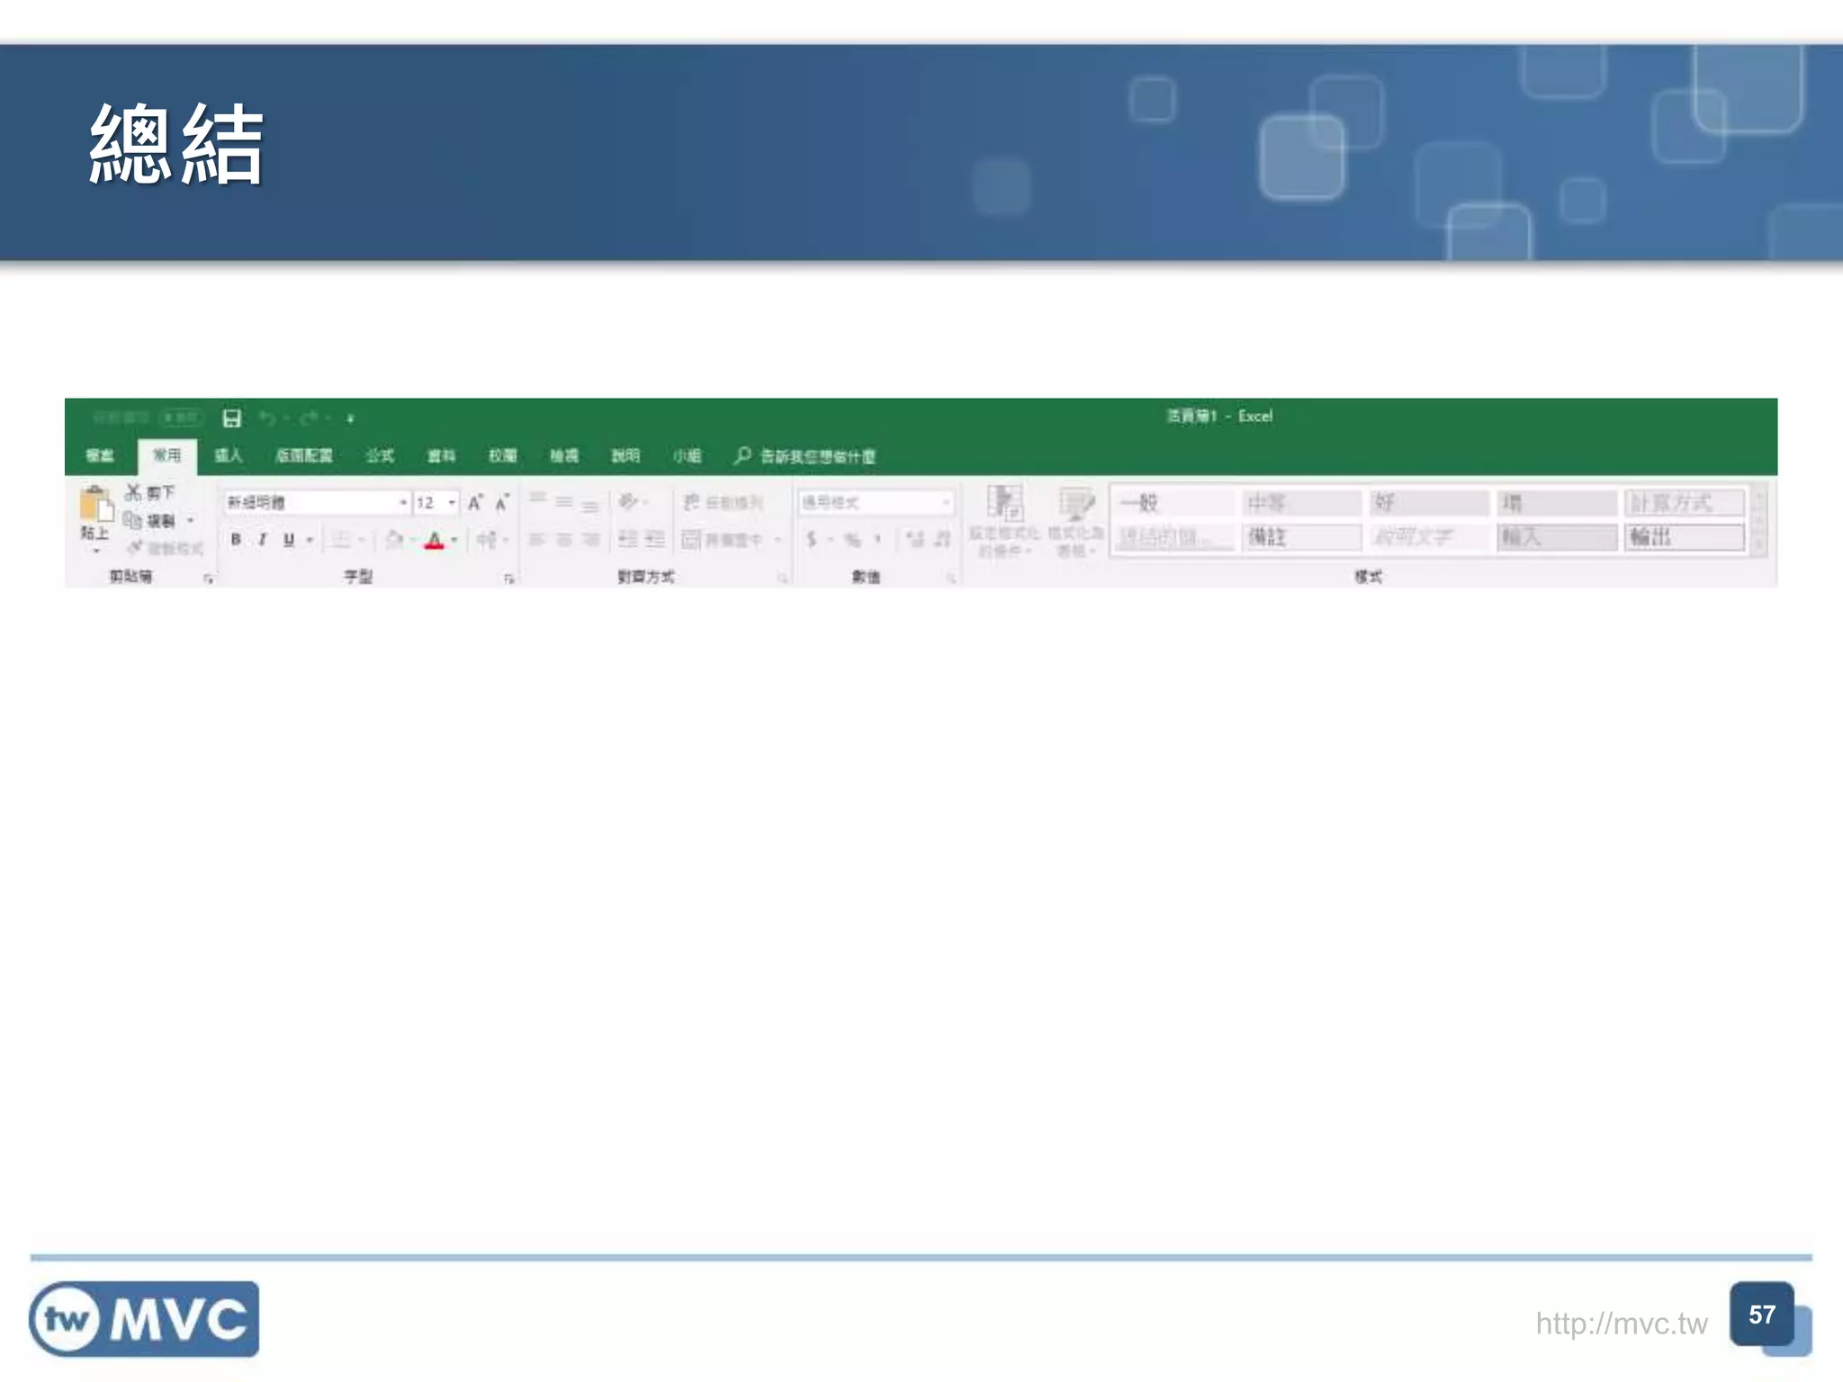Click the 複製 copy button
The image size is (1843, 1382).
click(x=151, y=520)
